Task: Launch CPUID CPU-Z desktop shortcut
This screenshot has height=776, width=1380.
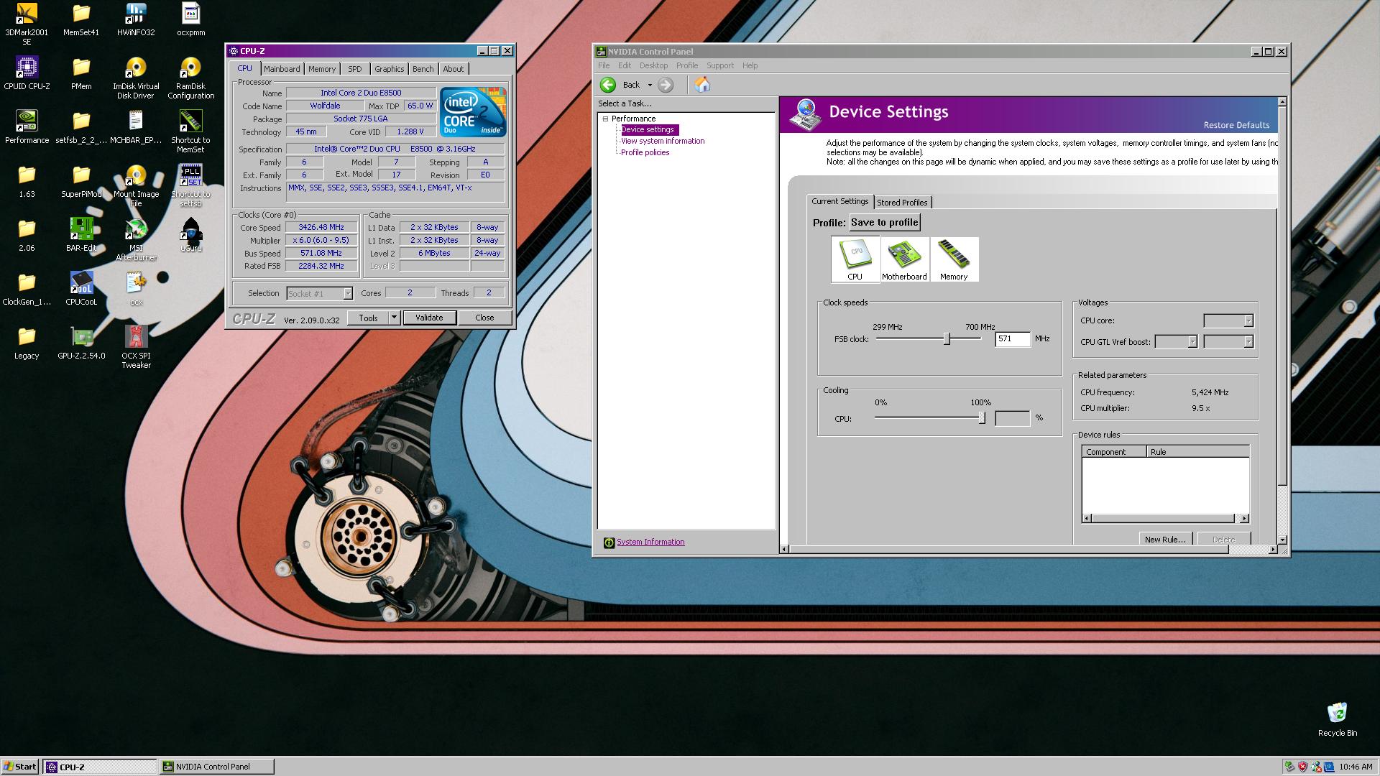Action: [27, 73]
